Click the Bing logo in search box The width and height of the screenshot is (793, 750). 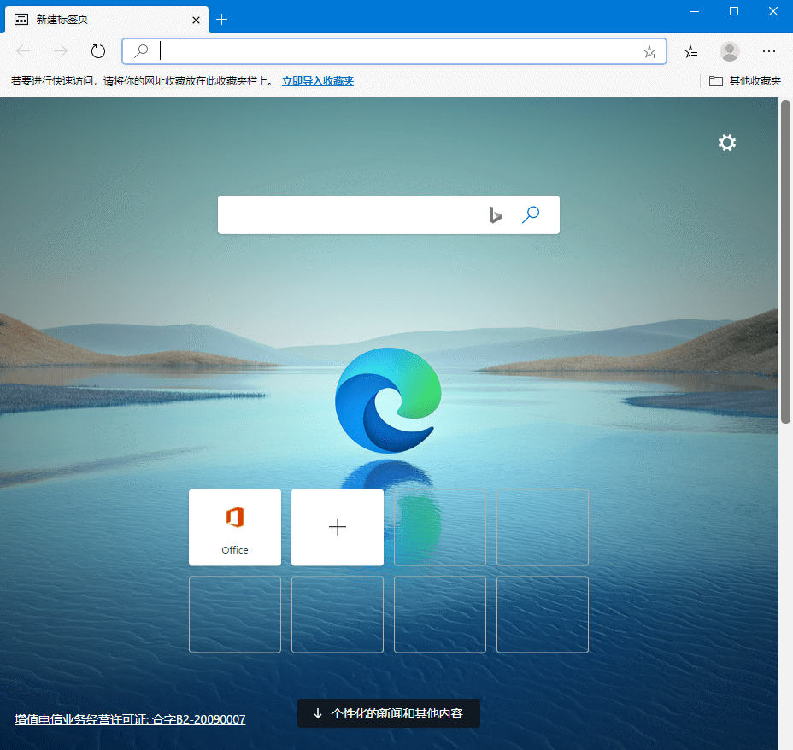tap(495, 214)
